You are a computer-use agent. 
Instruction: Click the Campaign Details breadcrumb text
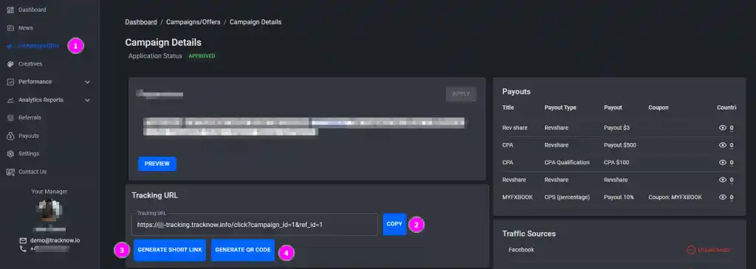[x=255, y=22]
